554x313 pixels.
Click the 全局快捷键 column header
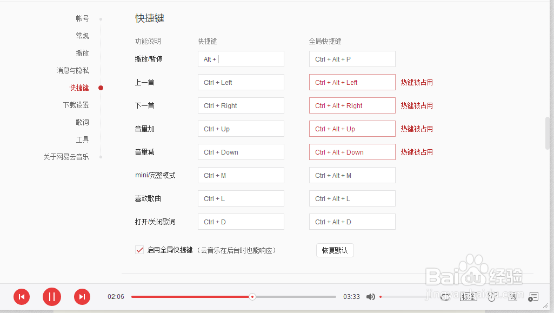point(325,41)
